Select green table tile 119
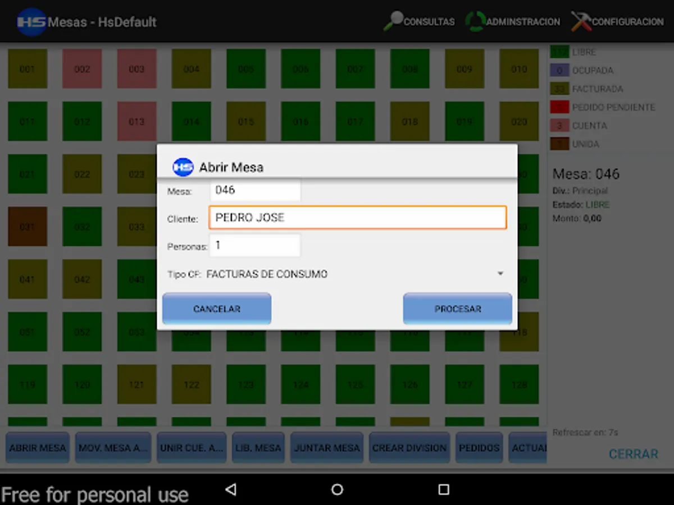This screenshot has height=505, width=674. pyautogui.click(x=28, y=384)
